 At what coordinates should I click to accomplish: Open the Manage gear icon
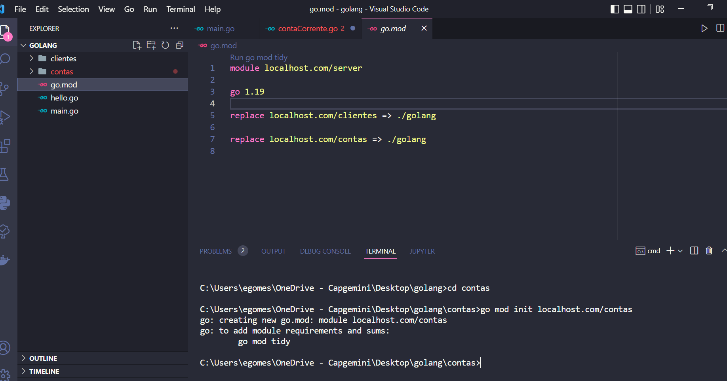pos(5,375)
